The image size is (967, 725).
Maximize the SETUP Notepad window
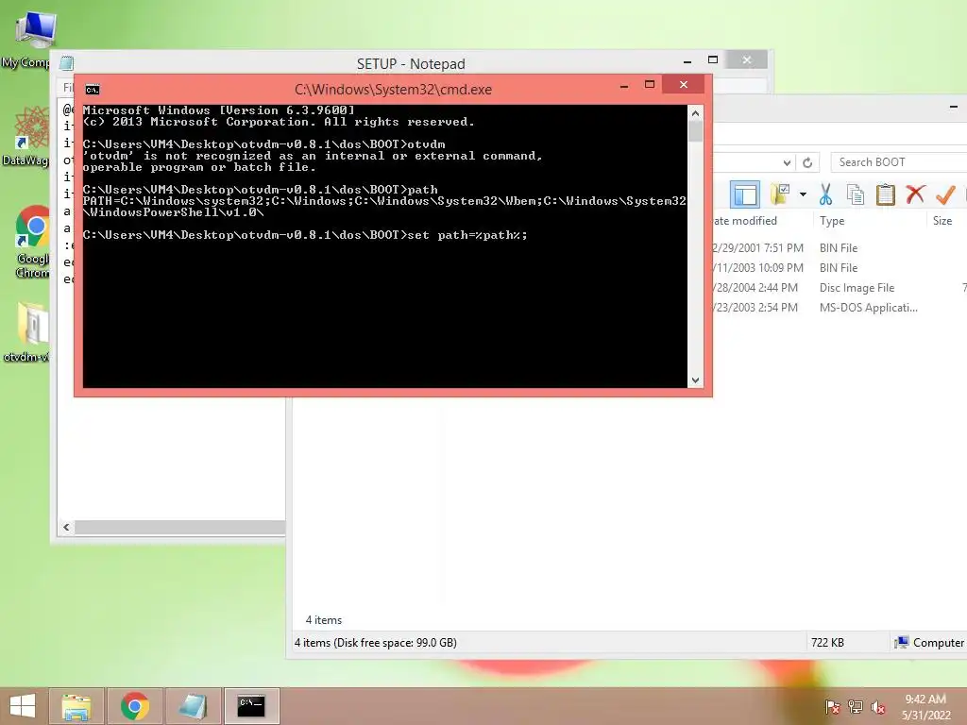713,59
